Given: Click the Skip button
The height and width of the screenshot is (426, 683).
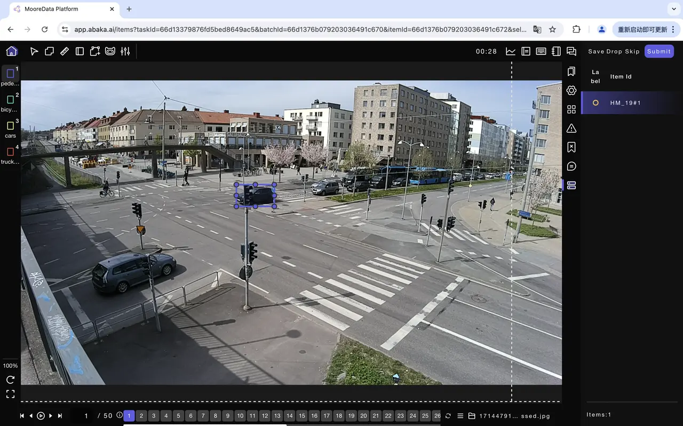Looking at the screenshot, I should 632,51.
